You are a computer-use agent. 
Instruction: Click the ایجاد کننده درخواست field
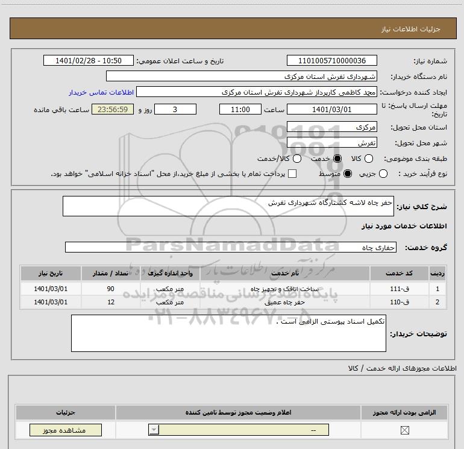(x=257, y=92)
